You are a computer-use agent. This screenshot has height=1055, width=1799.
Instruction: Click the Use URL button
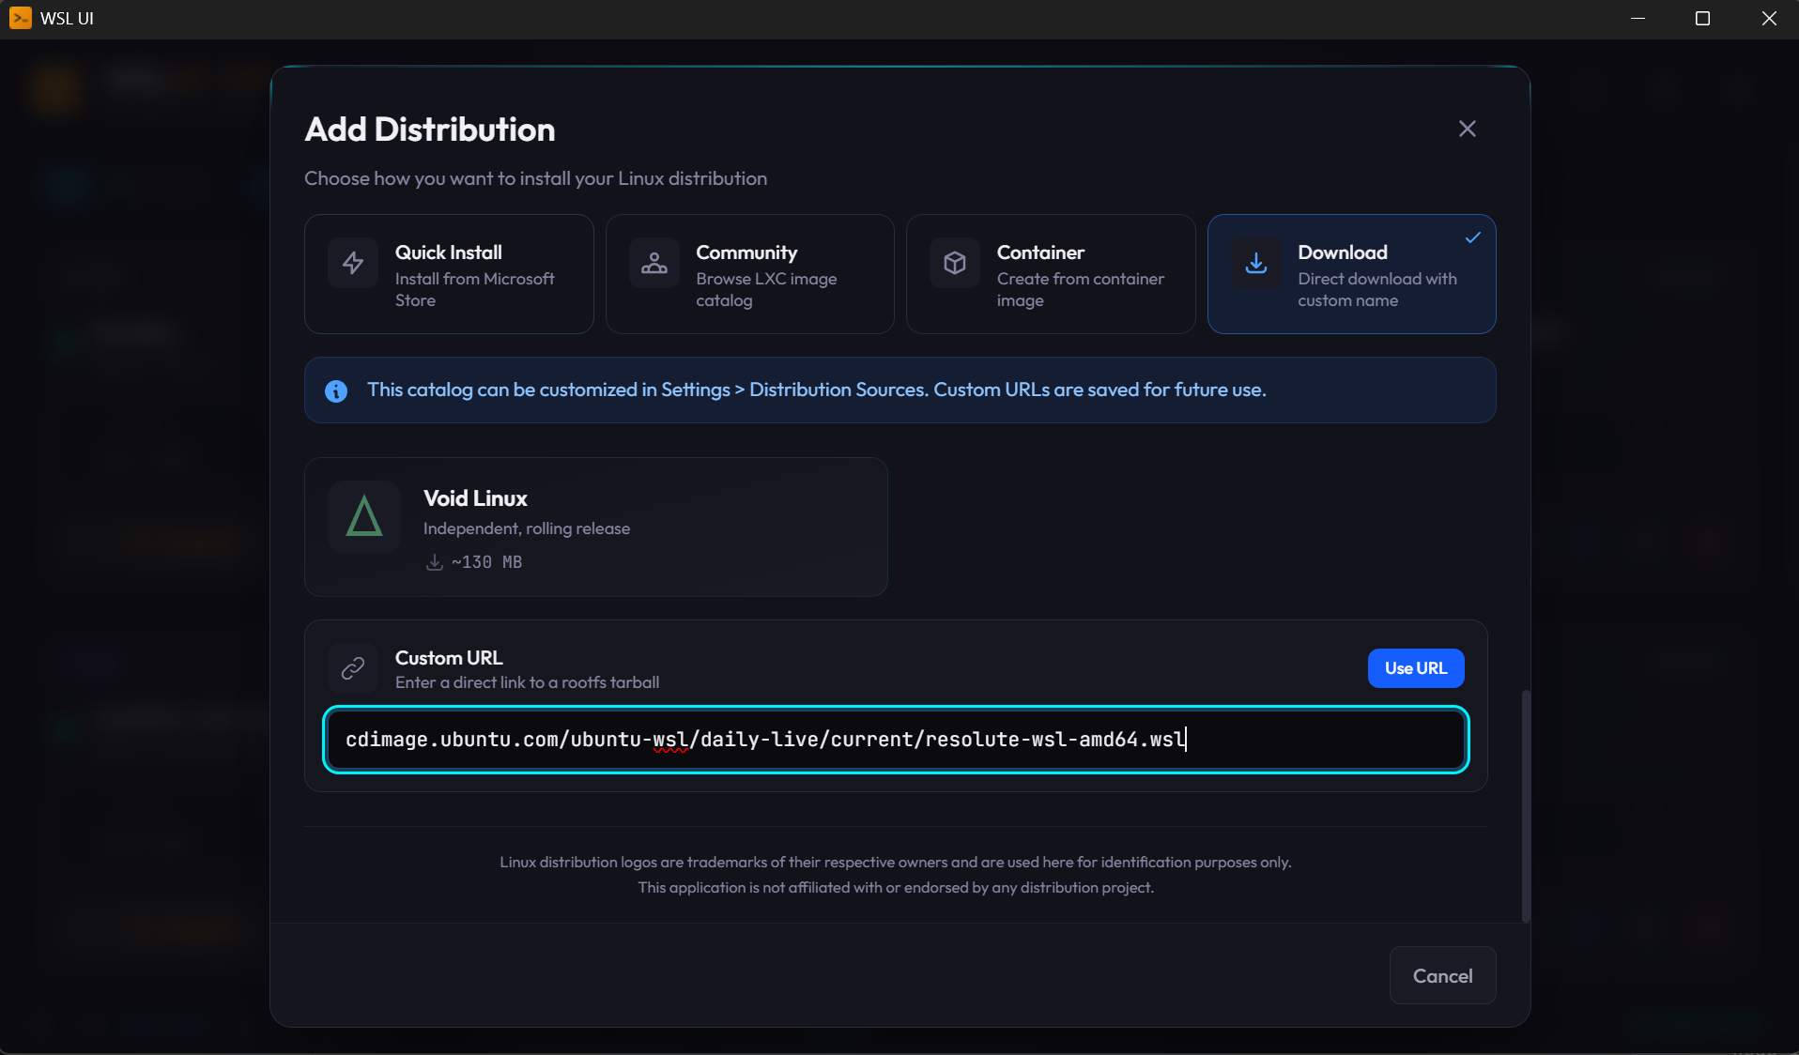point(1415,668)
